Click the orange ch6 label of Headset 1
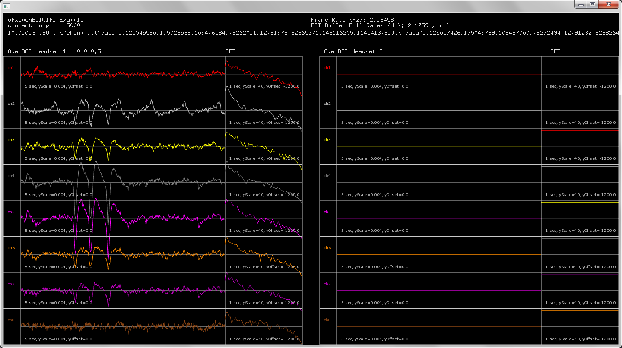Viewport: 622px width, 348px height. click(x=11, y=248)
